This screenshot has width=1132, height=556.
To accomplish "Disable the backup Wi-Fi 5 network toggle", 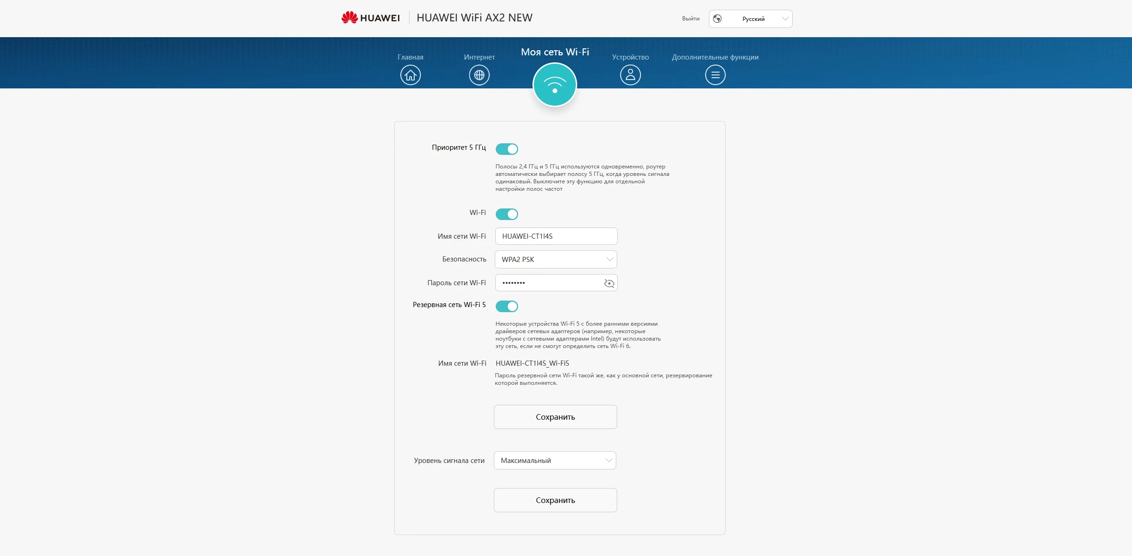I will 506,306.
